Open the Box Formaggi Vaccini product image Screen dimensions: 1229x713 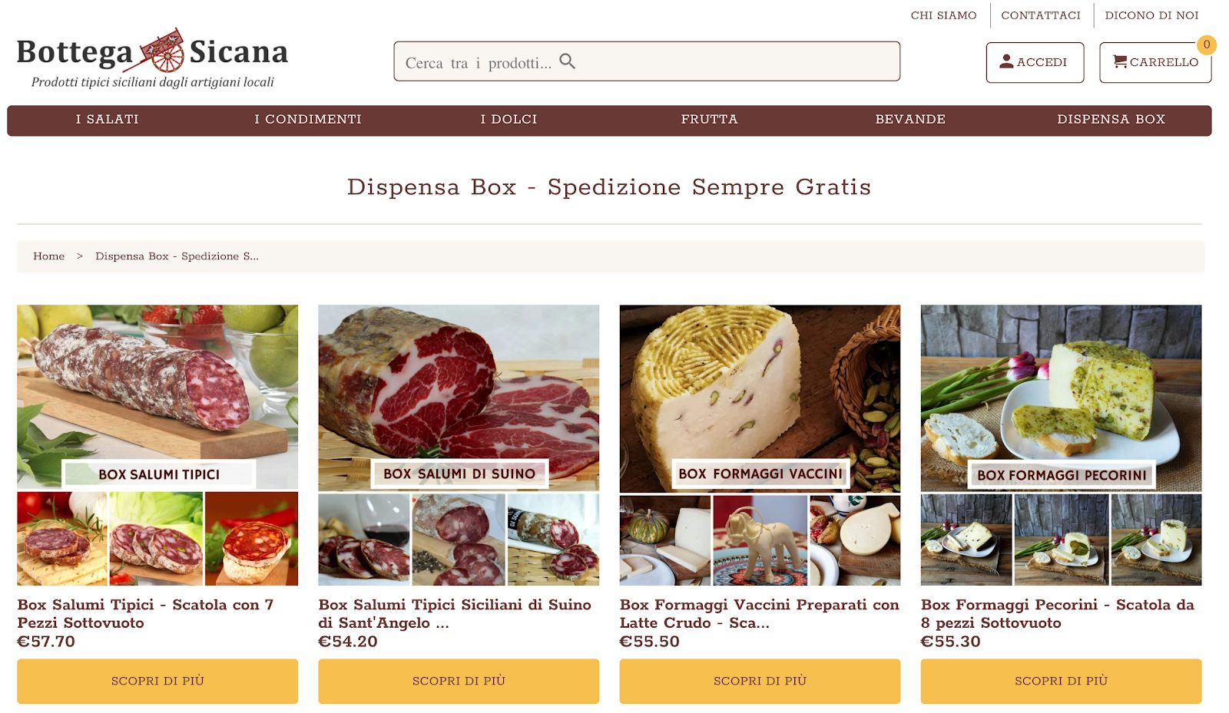tap(760, 445)
